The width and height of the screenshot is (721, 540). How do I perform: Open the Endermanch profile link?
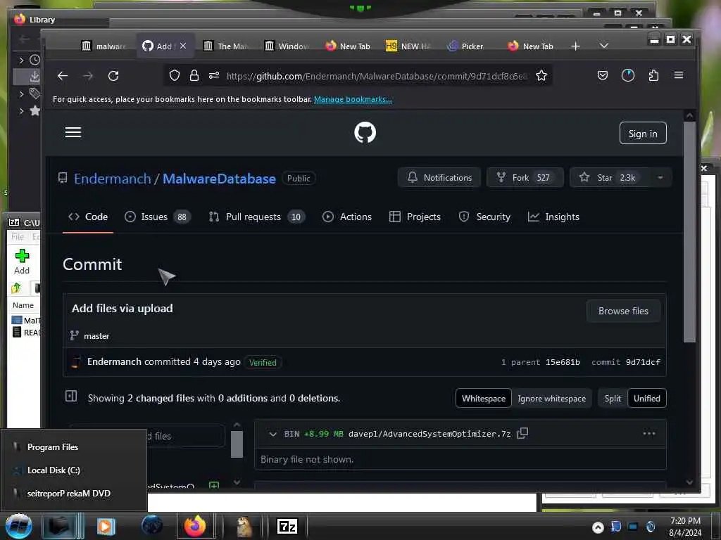112,179
